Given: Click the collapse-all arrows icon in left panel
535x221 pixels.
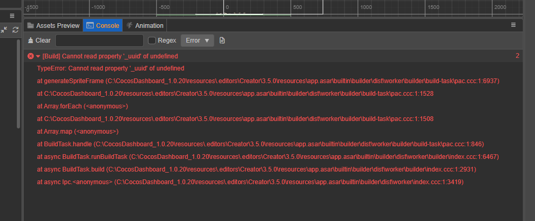Looking at the screenshot, I should [x=4, y=29].
